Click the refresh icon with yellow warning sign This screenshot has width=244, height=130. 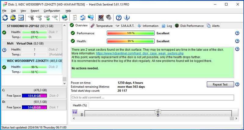13,18
